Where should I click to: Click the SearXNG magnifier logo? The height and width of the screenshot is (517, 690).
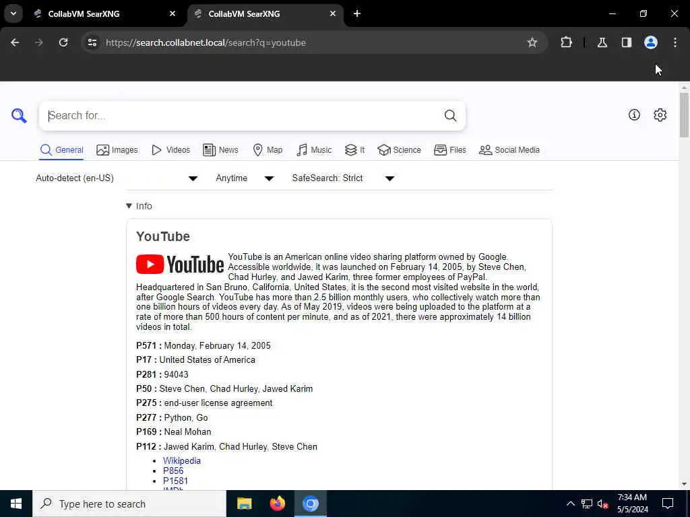[19, 116]
